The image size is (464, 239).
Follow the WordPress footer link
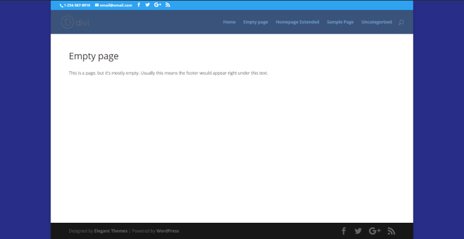point(168,231)
